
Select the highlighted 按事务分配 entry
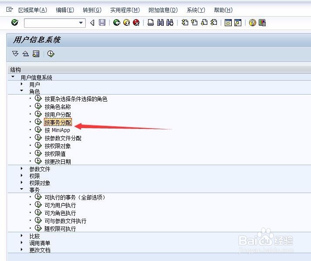click(x=58, y=122)
